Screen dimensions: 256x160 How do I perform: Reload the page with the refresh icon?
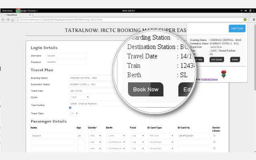(12, 20)
